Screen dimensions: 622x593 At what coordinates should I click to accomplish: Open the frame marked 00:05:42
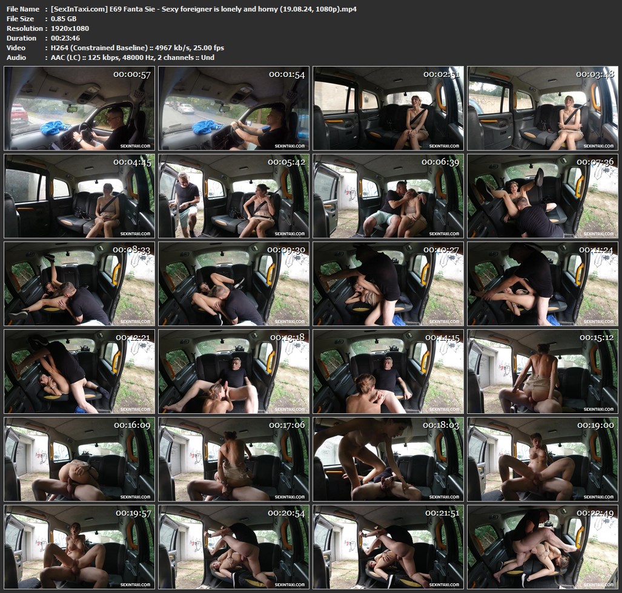click(x=234, y=196)
